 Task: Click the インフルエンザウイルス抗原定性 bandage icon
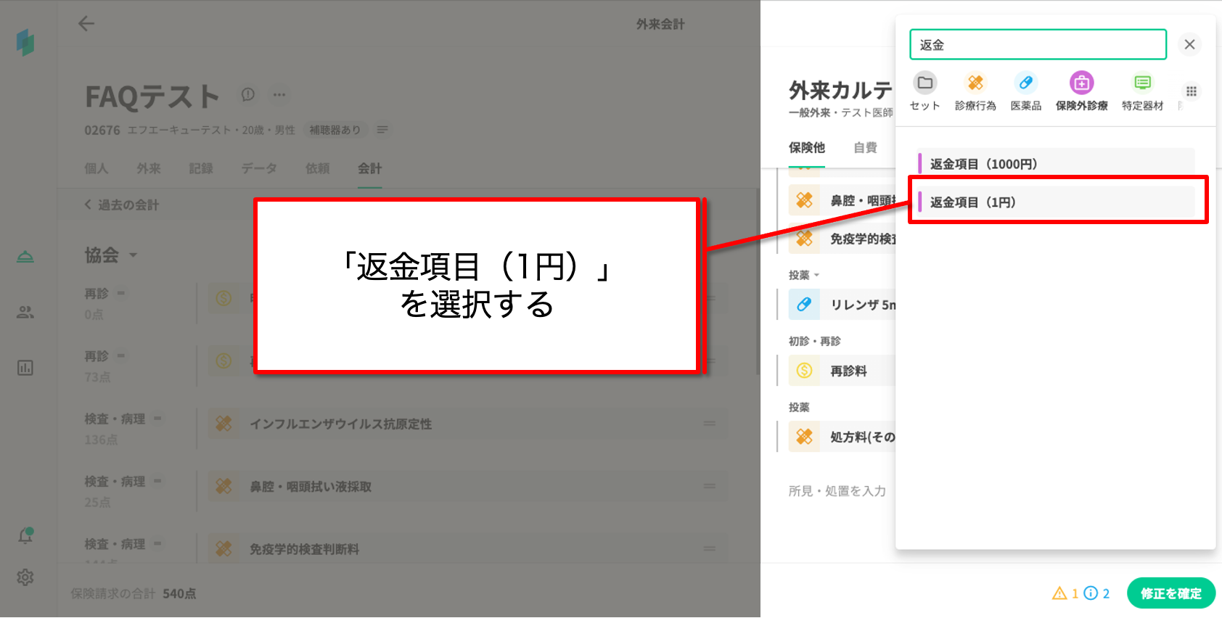224,424
